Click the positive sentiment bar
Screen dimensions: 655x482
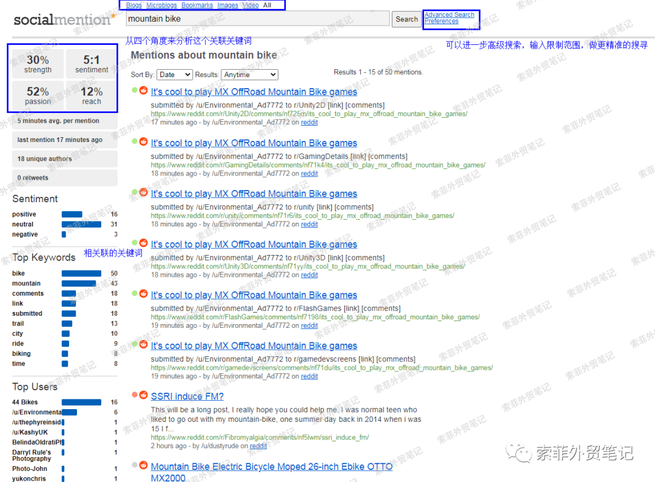coord(72,214)
